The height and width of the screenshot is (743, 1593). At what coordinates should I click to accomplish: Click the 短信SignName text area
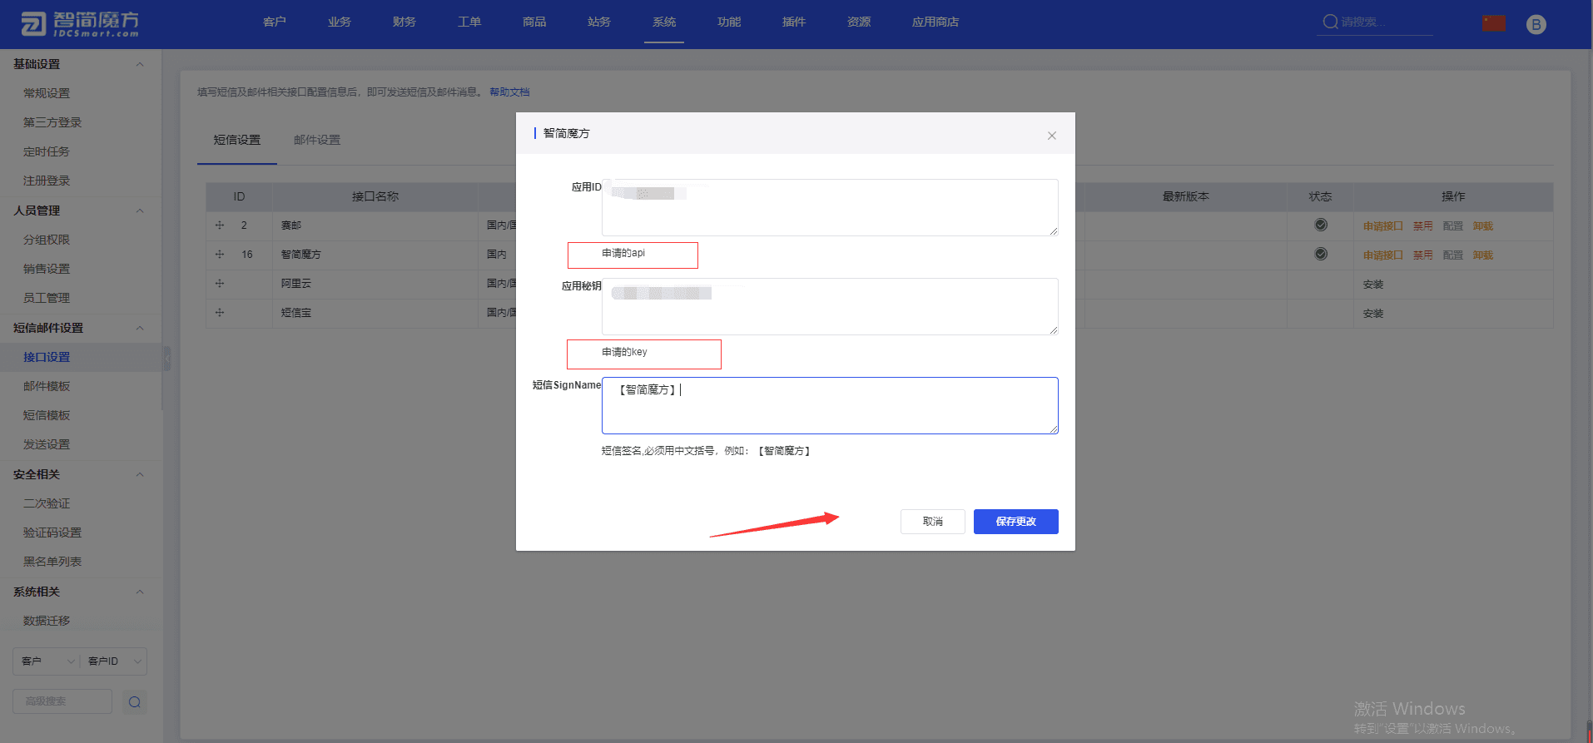830,406
